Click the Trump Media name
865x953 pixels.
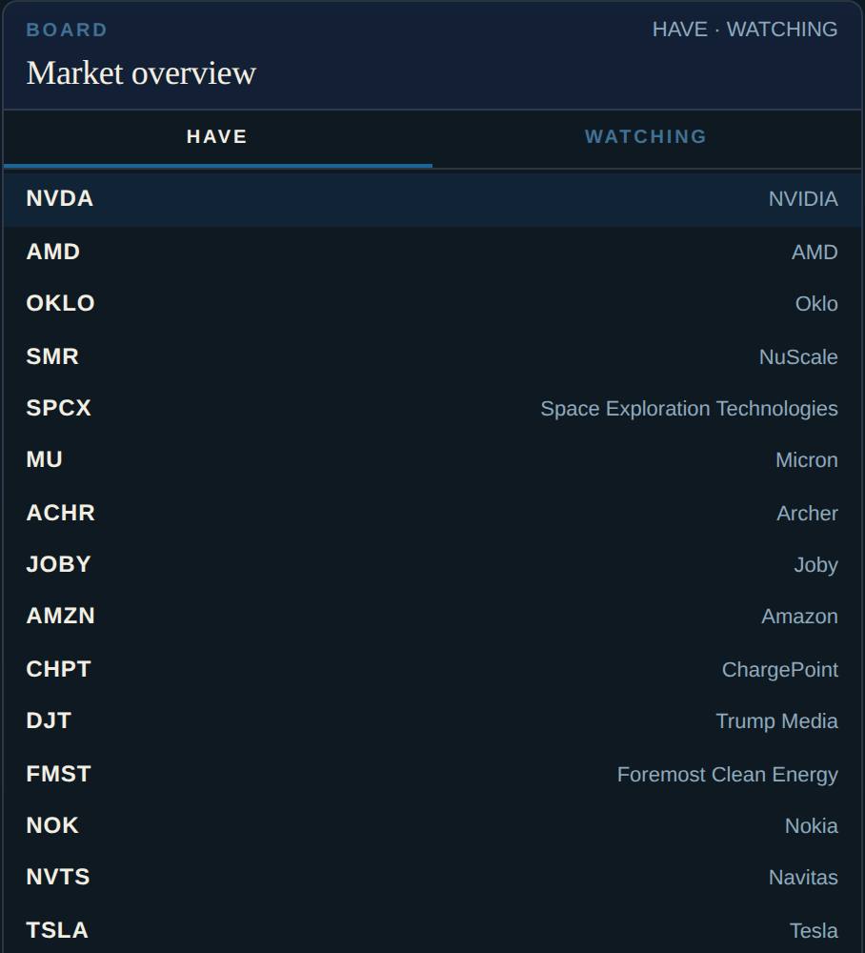[777, 721]
